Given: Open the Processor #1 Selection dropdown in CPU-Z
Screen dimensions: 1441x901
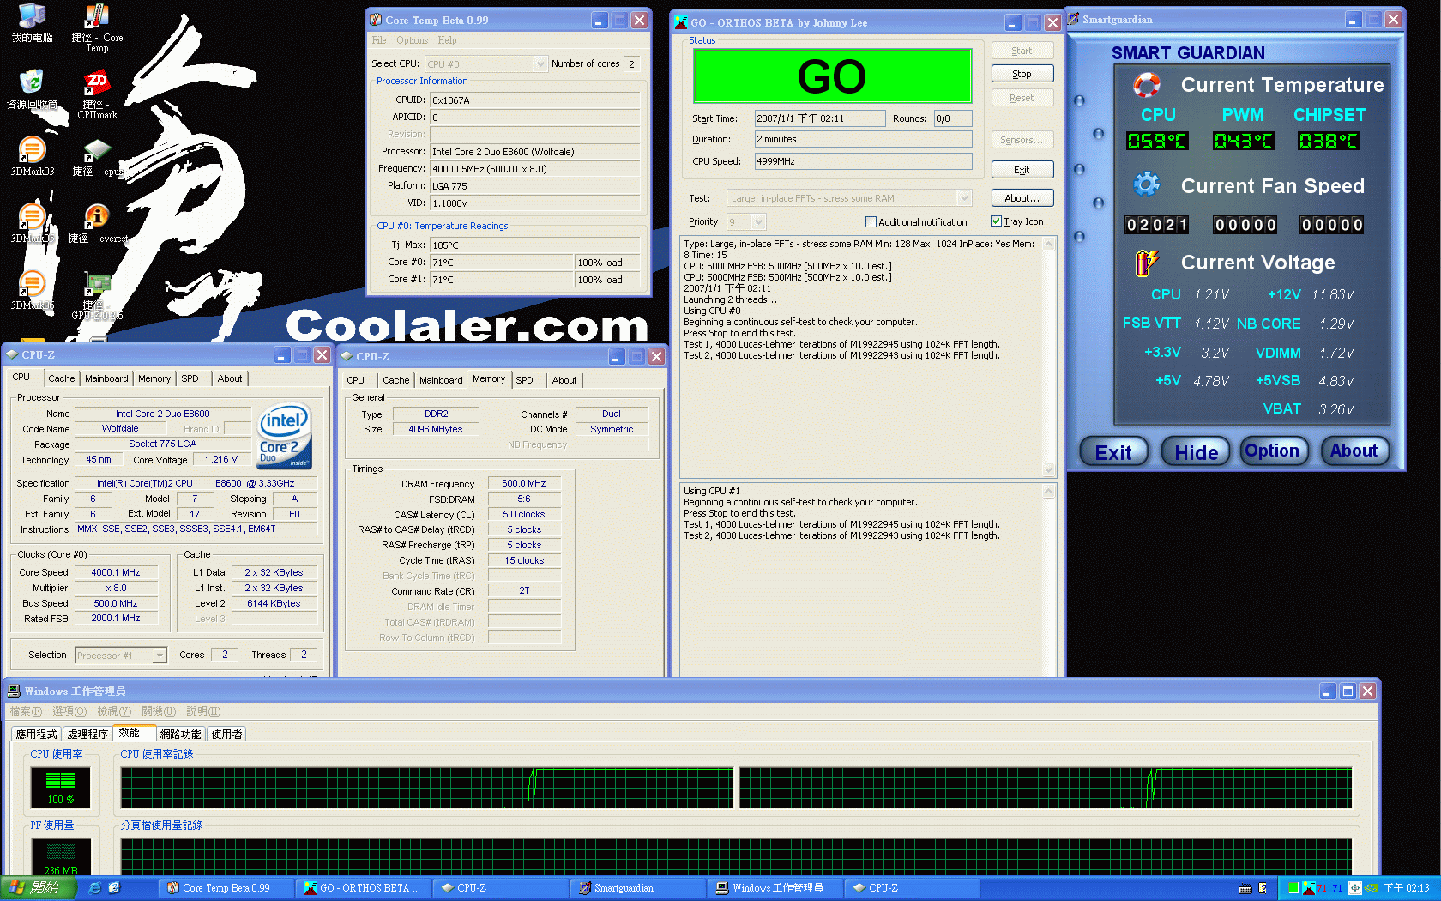Looking at the screenshot, I should pyautogui.click(x=160, y=656).
